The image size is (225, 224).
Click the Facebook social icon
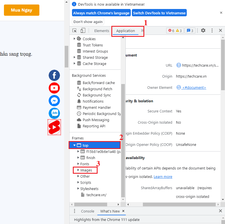coord(54,75)
